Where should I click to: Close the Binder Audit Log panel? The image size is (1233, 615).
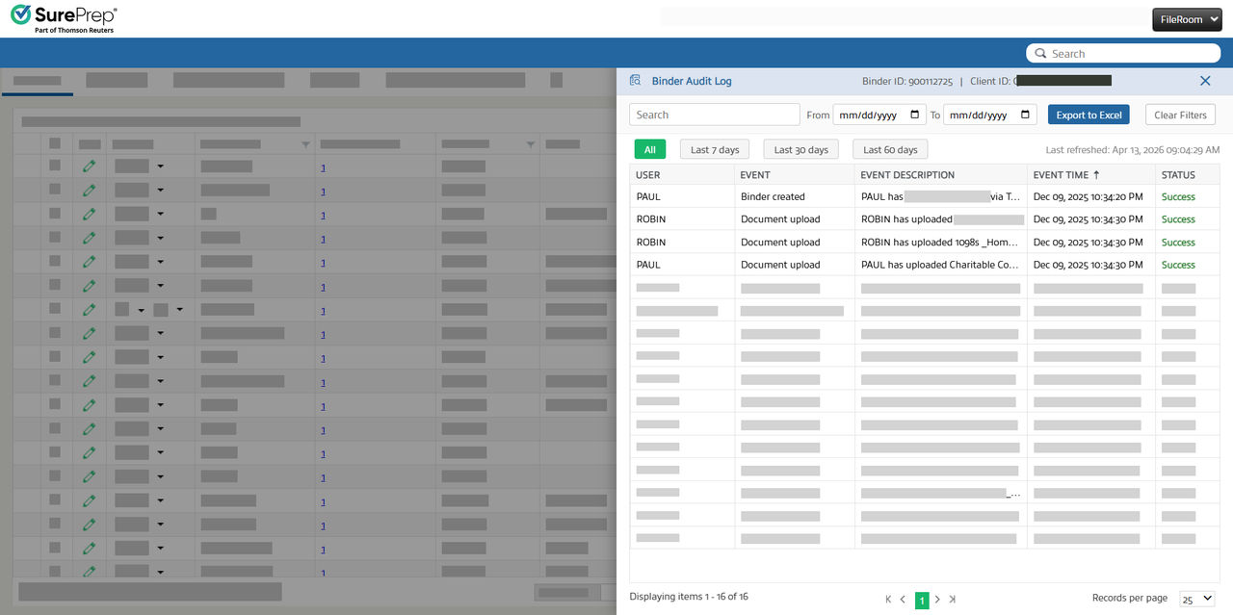(x=1205, y=81)
